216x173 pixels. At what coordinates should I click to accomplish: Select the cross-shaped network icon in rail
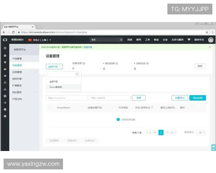(5, 83)
